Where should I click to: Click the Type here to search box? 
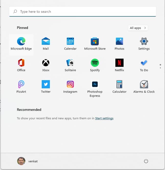[83, 12]
